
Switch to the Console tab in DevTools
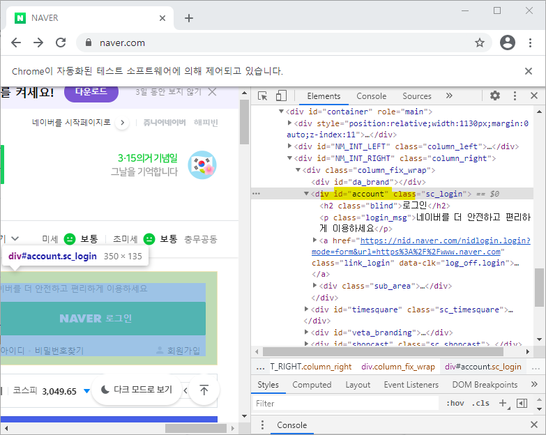point(371,96)
